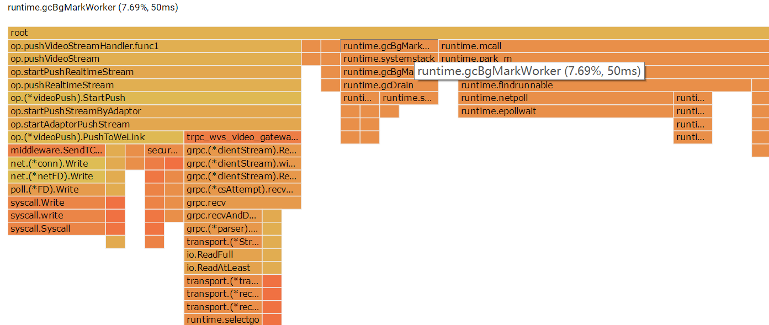The image size is (769, 325).
Task: Click the runtime.systemstack frame
Action: (389, 59)
